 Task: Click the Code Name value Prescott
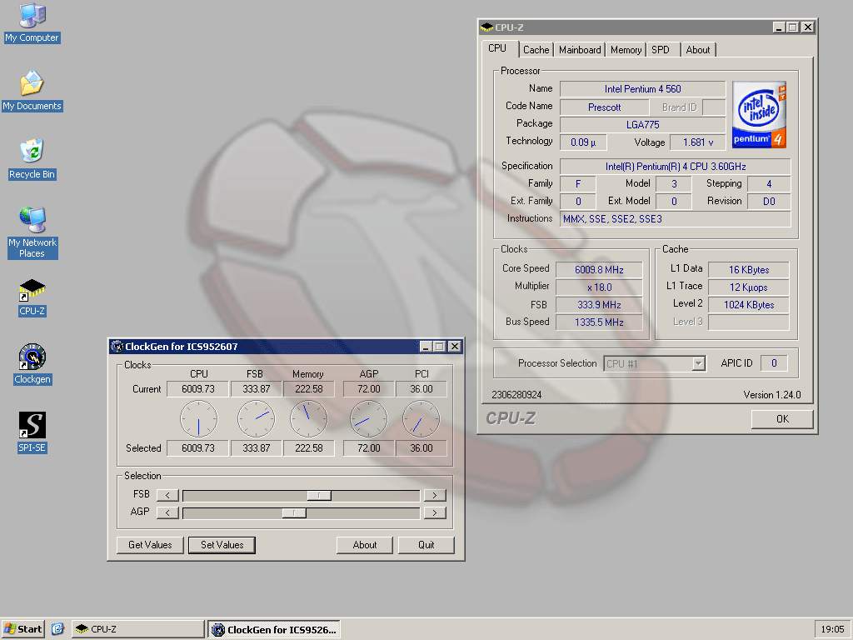(605, 107)
